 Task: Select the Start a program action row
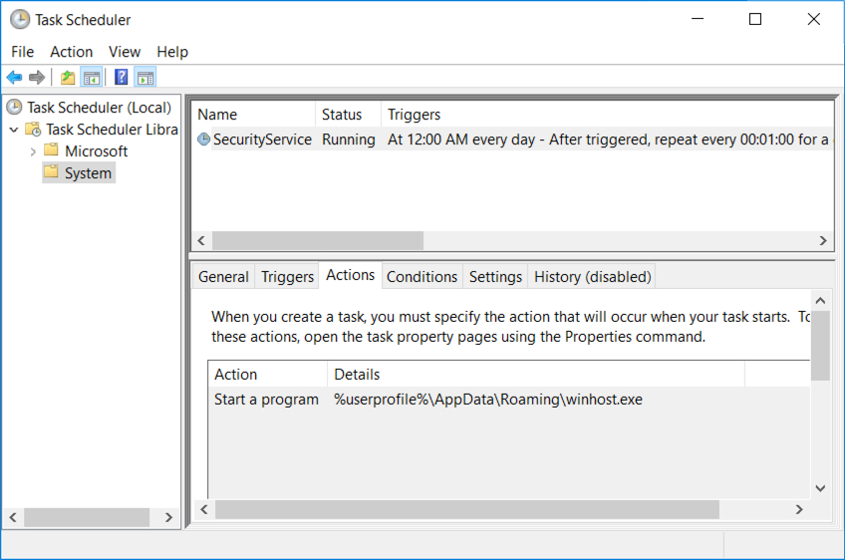(509, 400)
